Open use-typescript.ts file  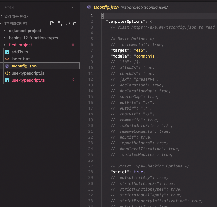pos(28,80)
